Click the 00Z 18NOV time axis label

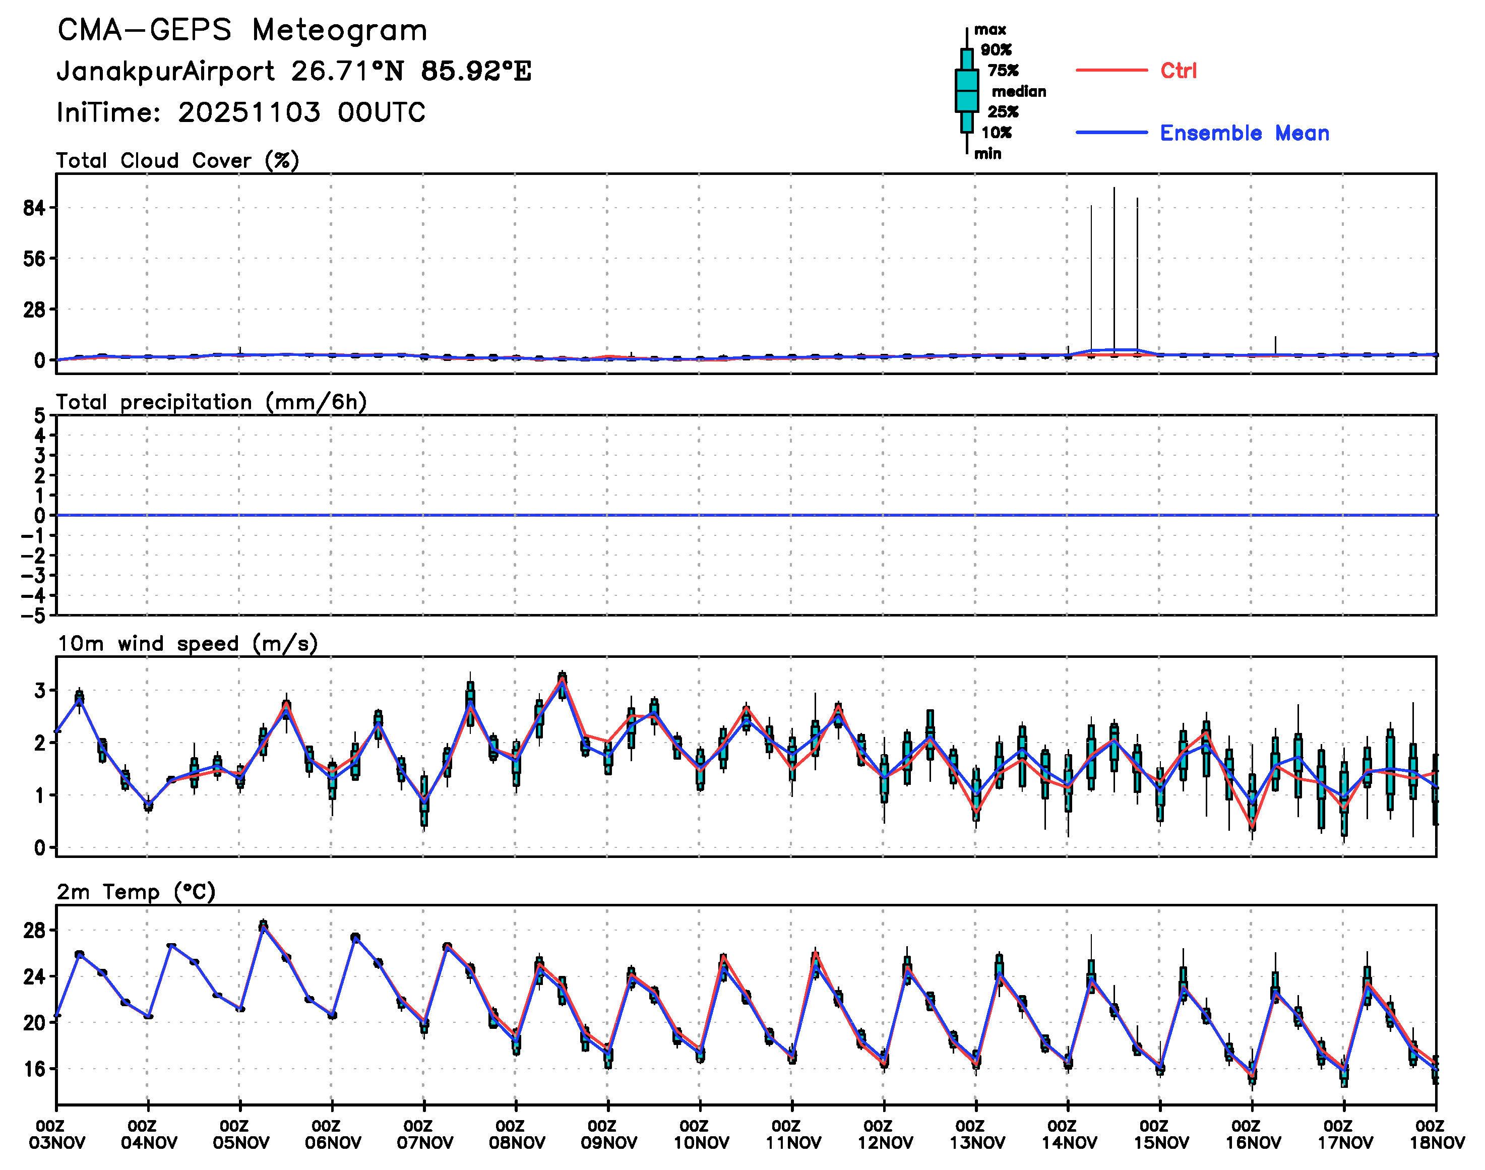[1436, 1135]
